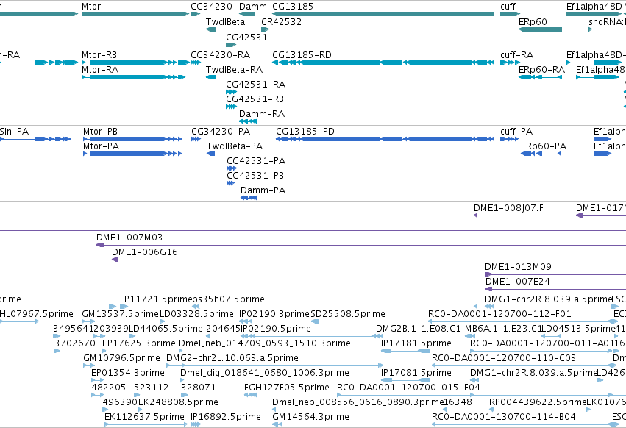The height and width of the screenshot is (428, 626).
Task: Click the ERp60 gene bar
Action: 540,29
